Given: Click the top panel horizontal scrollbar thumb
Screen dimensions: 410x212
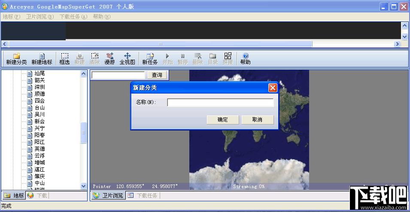Looking at the screenshot, I should tap(160, 44).
